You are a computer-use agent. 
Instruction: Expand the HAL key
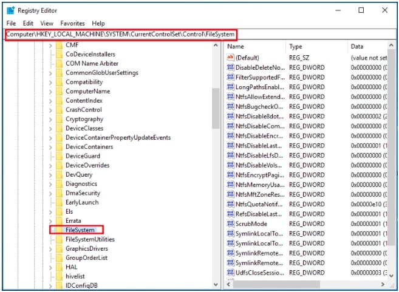pyautogui.click(x=50, y=267)
